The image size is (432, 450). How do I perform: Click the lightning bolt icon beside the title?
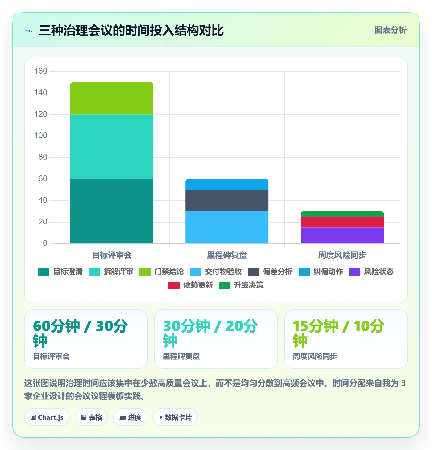click(x=29, y=31)
